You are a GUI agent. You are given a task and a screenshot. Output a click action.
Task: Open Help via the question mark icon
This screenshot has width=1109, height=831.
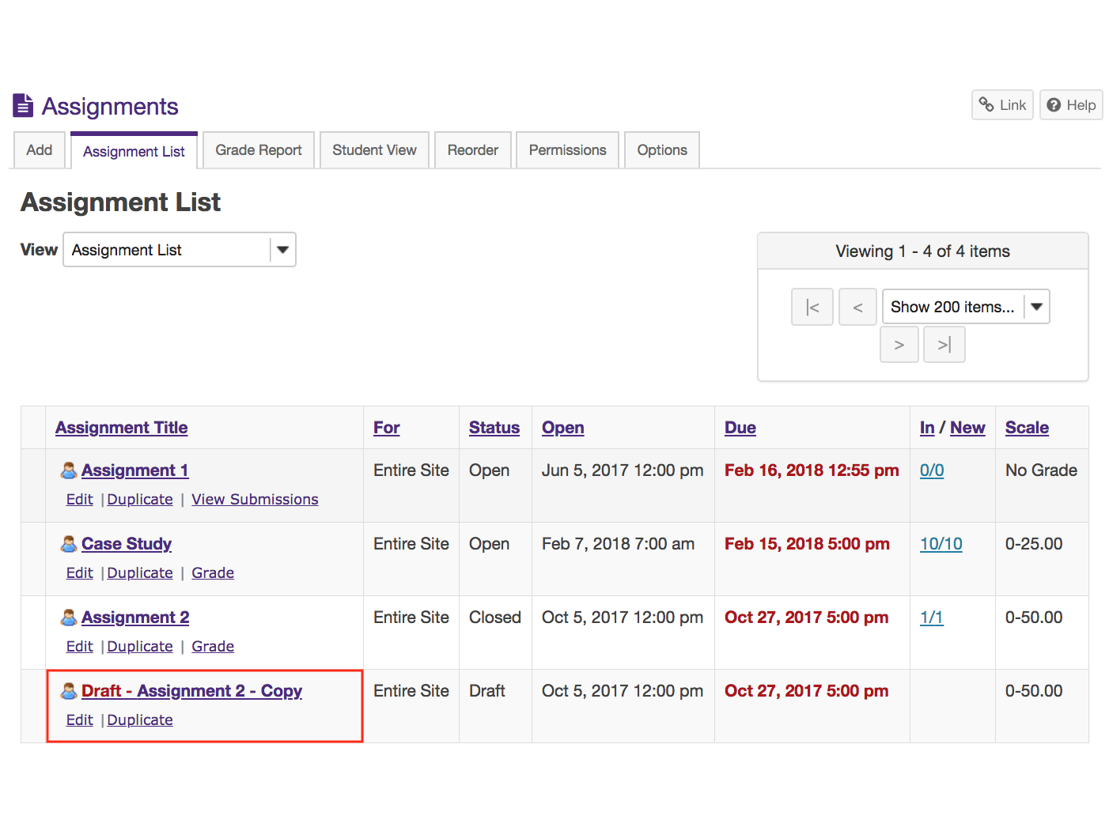(1070, 105)
